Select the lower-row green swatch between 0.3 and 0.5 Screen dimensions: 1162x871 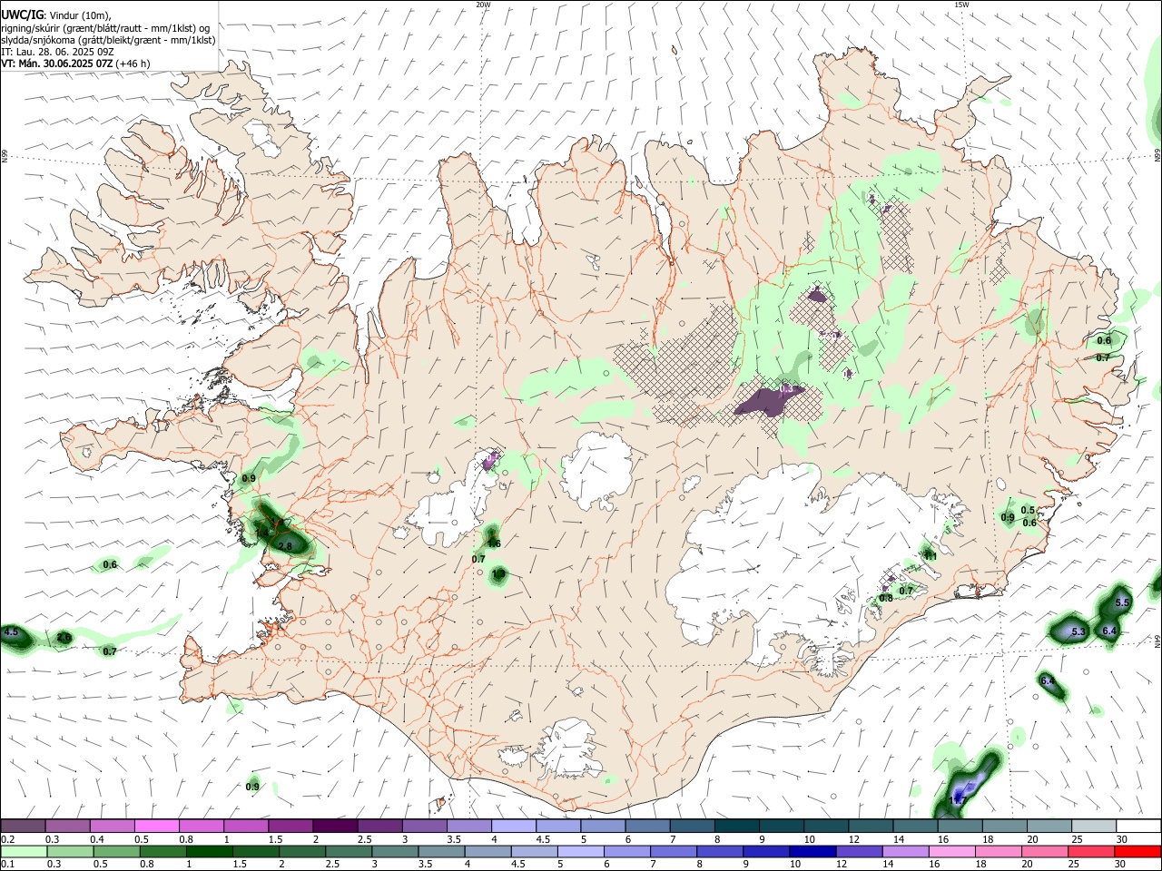click(70, 851)
